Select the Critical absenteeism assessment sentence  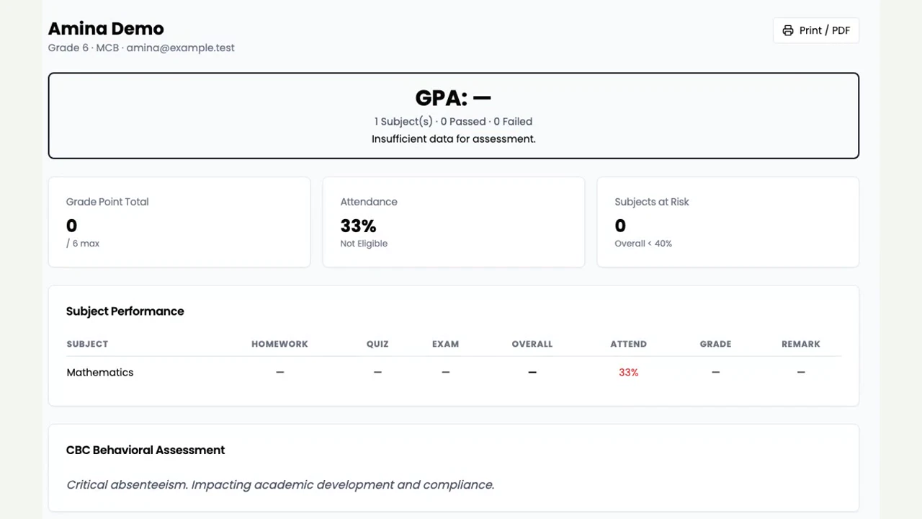pyautogui.click(x=280, y=484)
